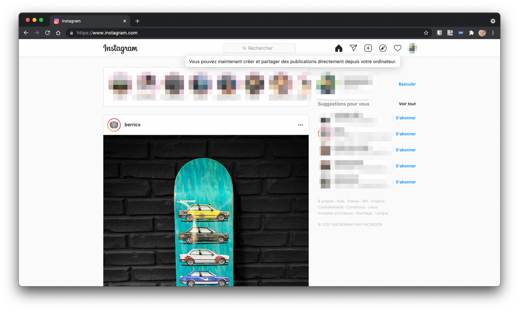This screenshot has height=311, width=519.
Task: Click the site lock icon
Action: pyautogui.click(x=71, y=33)
